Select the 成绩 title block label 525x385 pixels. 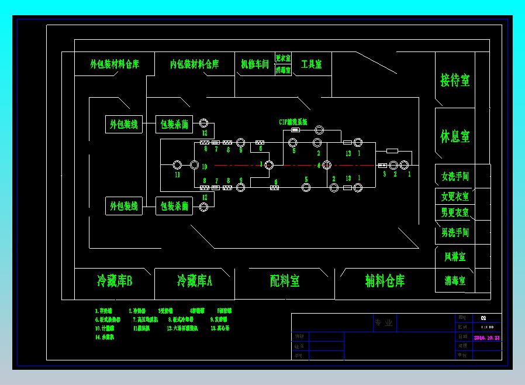pos(462,346)
